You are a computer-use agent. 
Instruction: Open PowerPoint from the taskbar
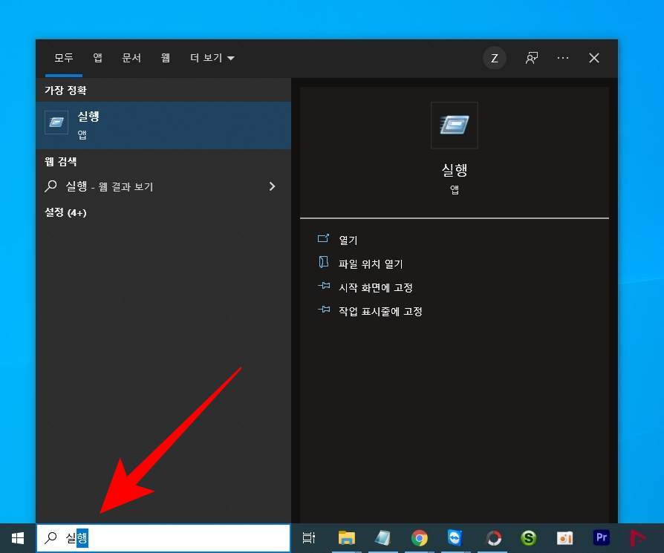click(565, 537)
